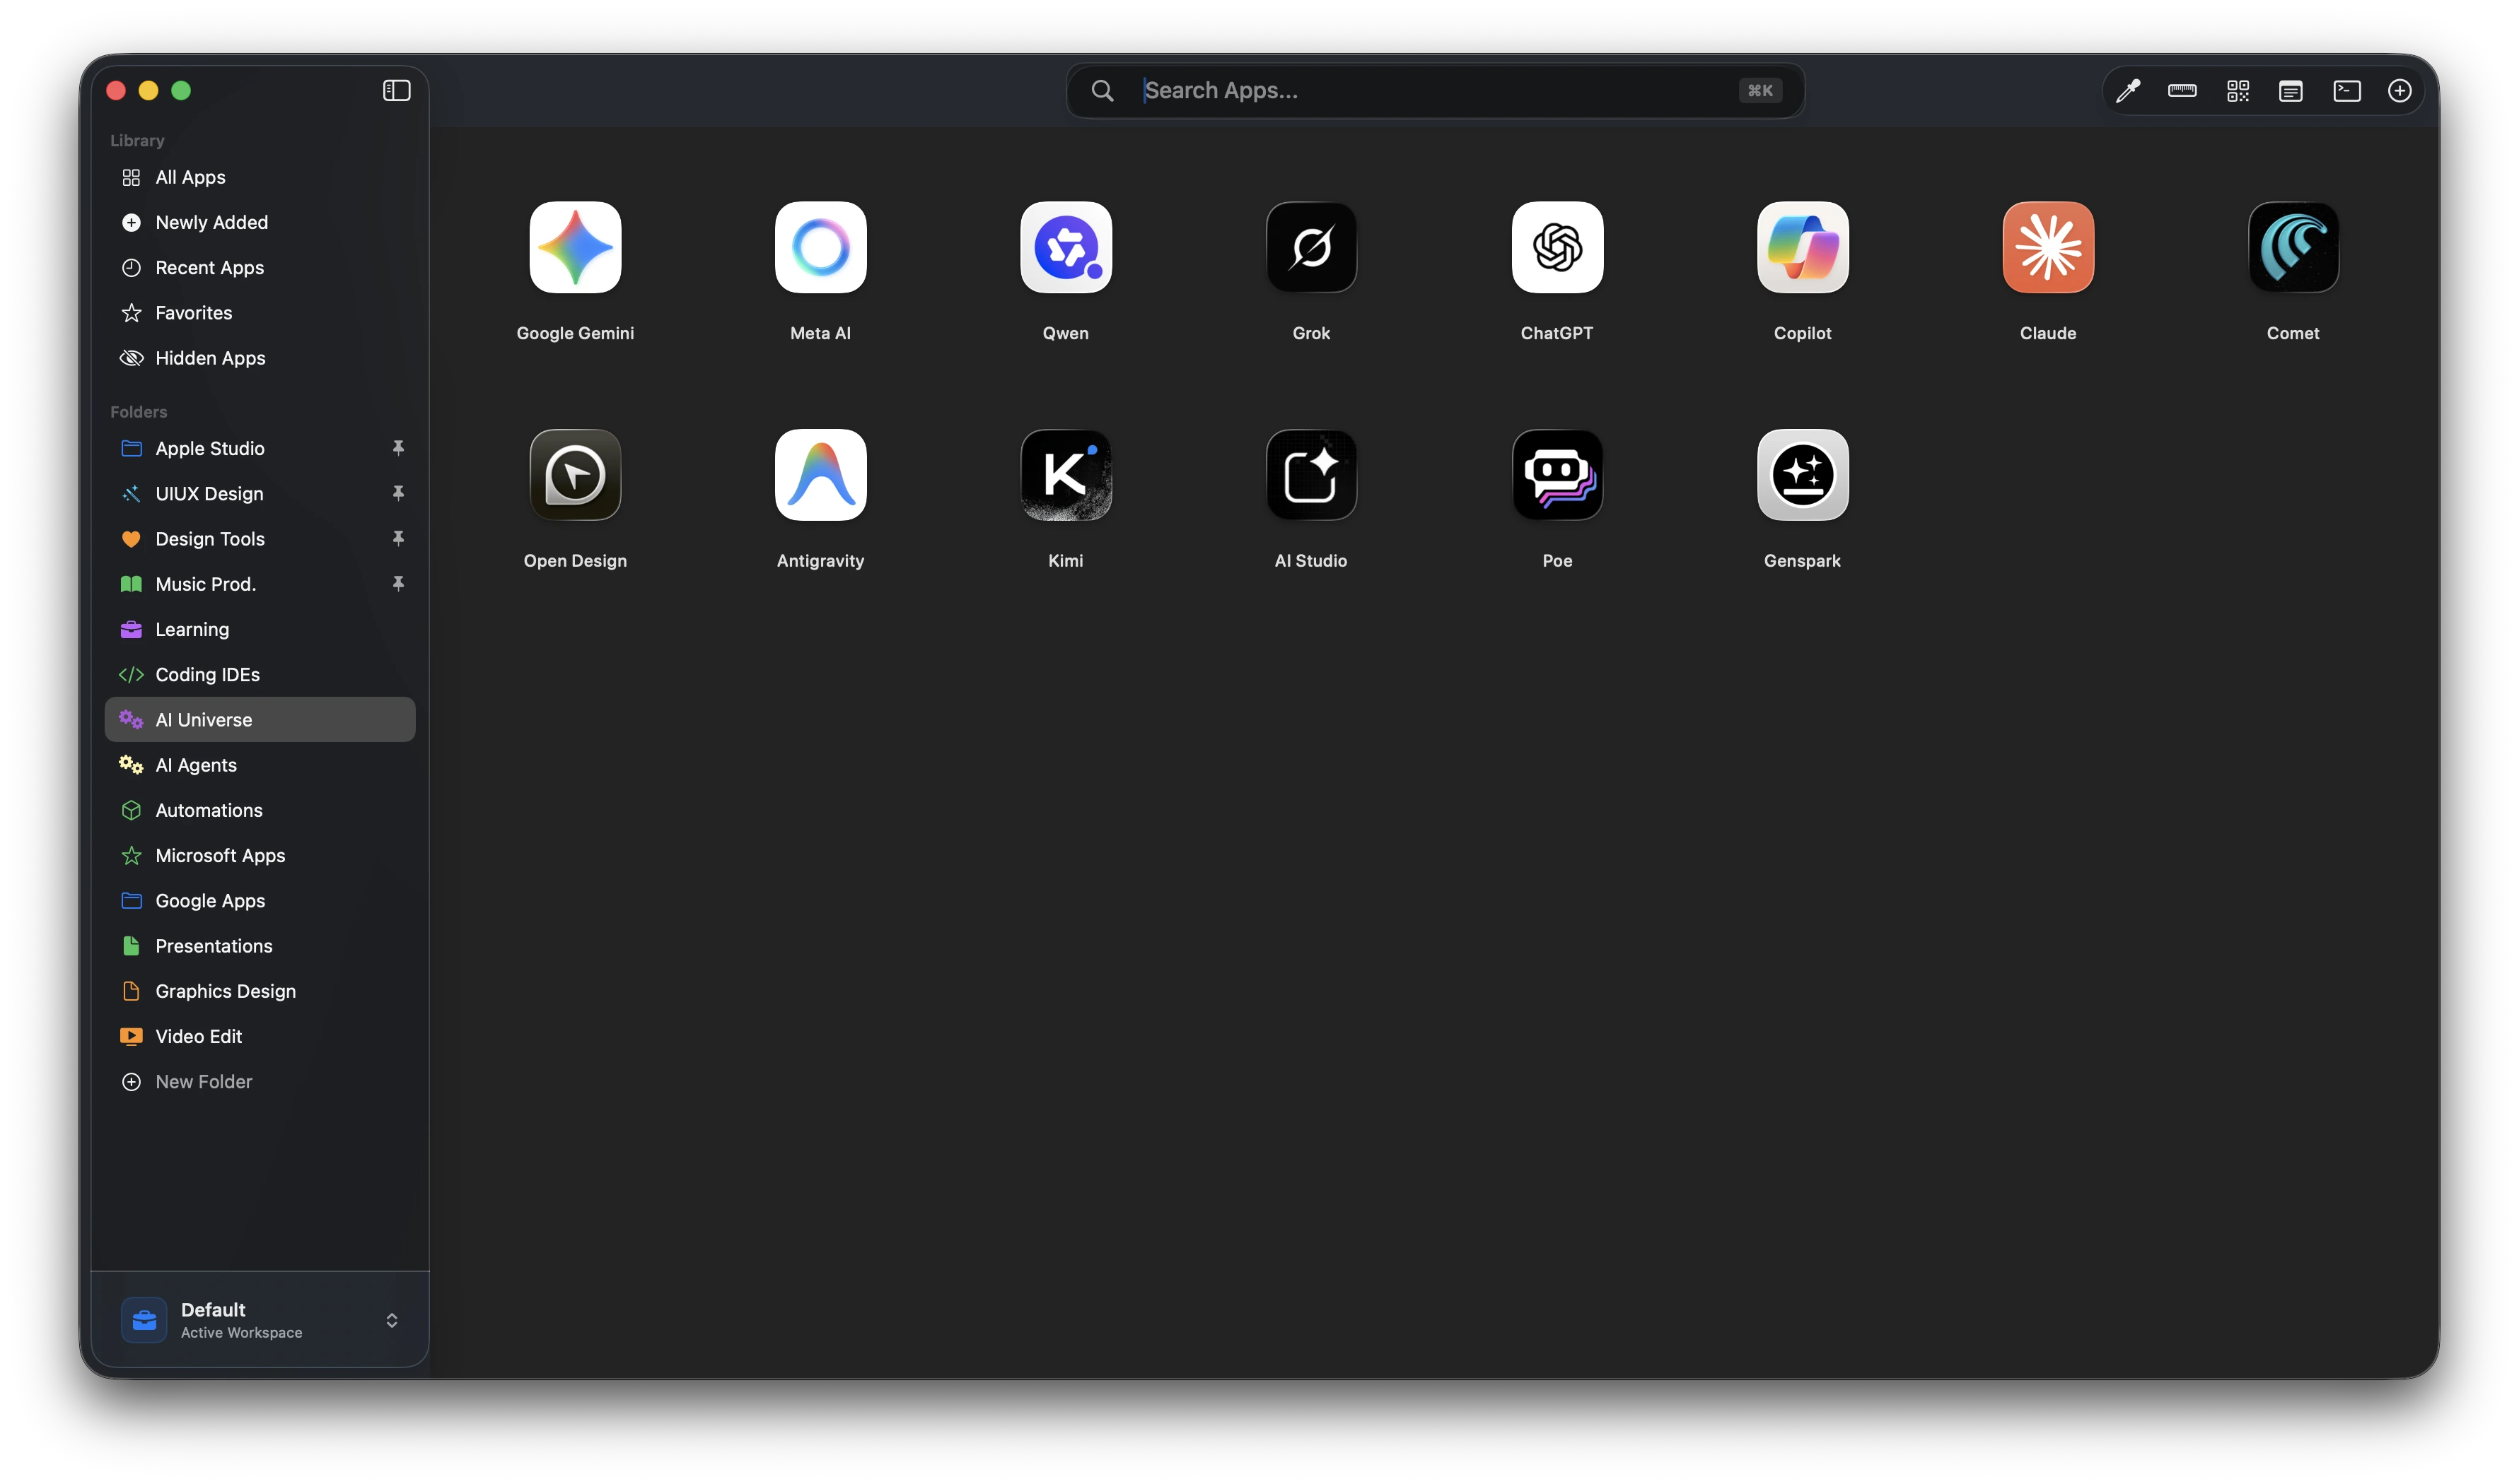Open the QR code tool

click(2238, 91)
